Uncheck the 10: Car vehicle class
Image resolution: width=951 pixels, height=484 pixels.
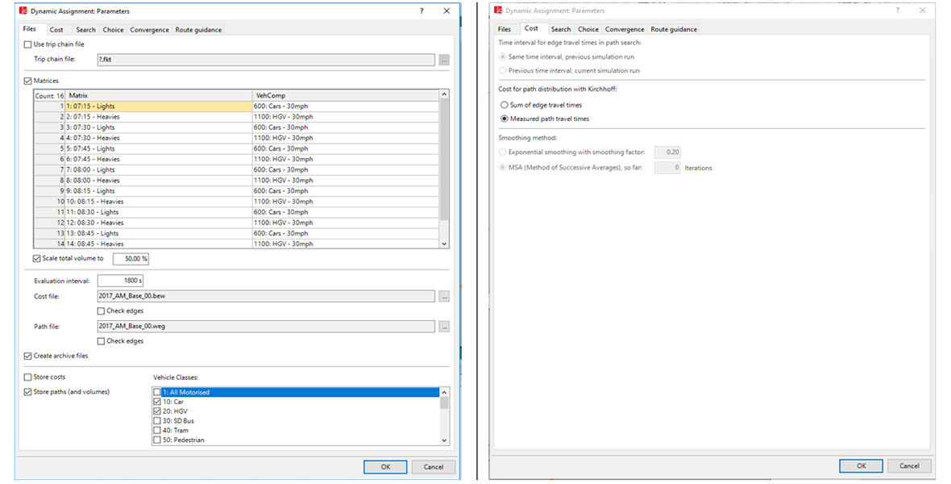(157, 402)
